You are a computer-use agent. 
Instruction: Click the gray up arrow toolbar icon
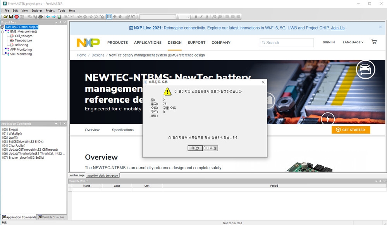[115, 17]
